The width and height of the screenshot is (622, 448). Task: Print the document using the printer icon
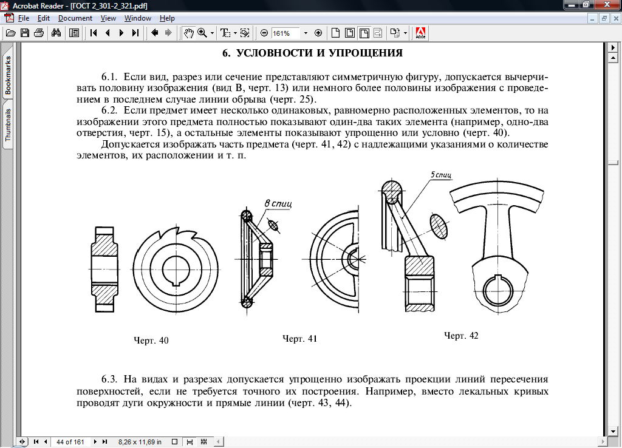point(38,33)
